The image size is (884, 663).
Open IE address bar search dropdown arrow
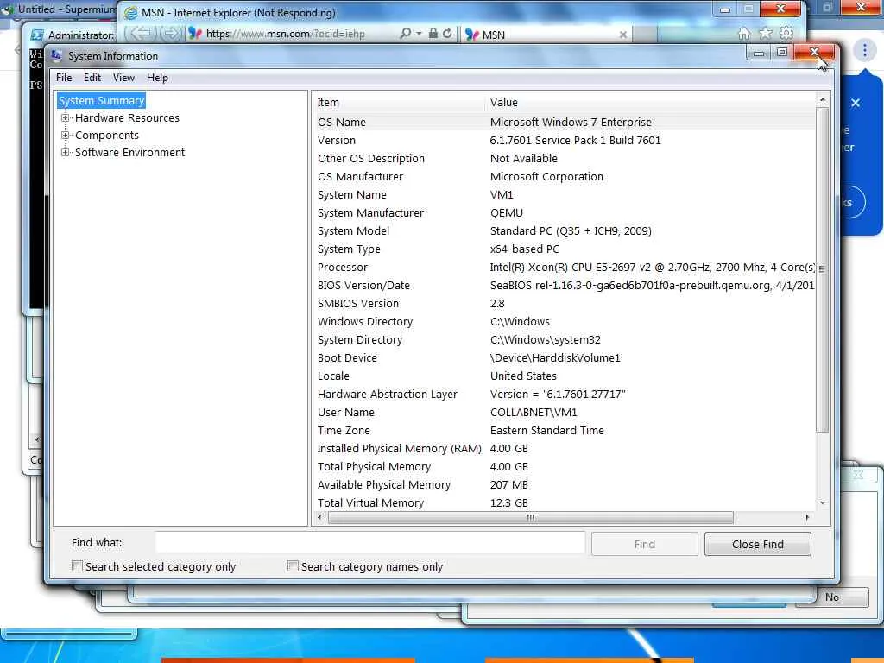pyautogui.click(x=419, y=34)
